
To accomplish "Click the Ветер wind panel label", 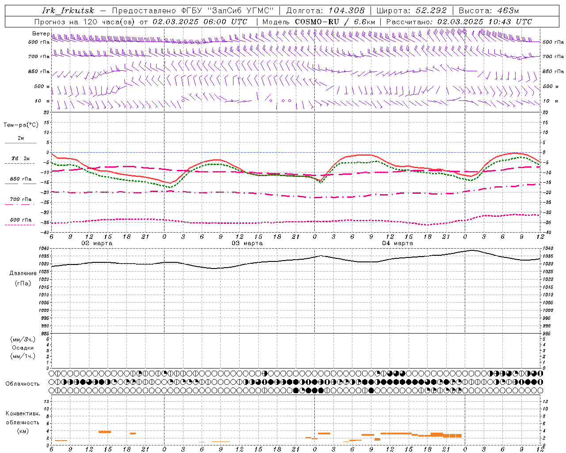I will pyautogui.click(x=41, y=34).
